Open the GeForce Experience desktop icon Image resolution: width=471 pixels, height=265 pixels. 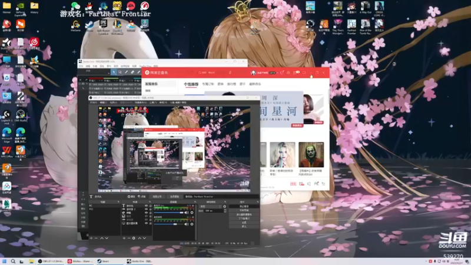pyautogui.click(x=21, y=8)
